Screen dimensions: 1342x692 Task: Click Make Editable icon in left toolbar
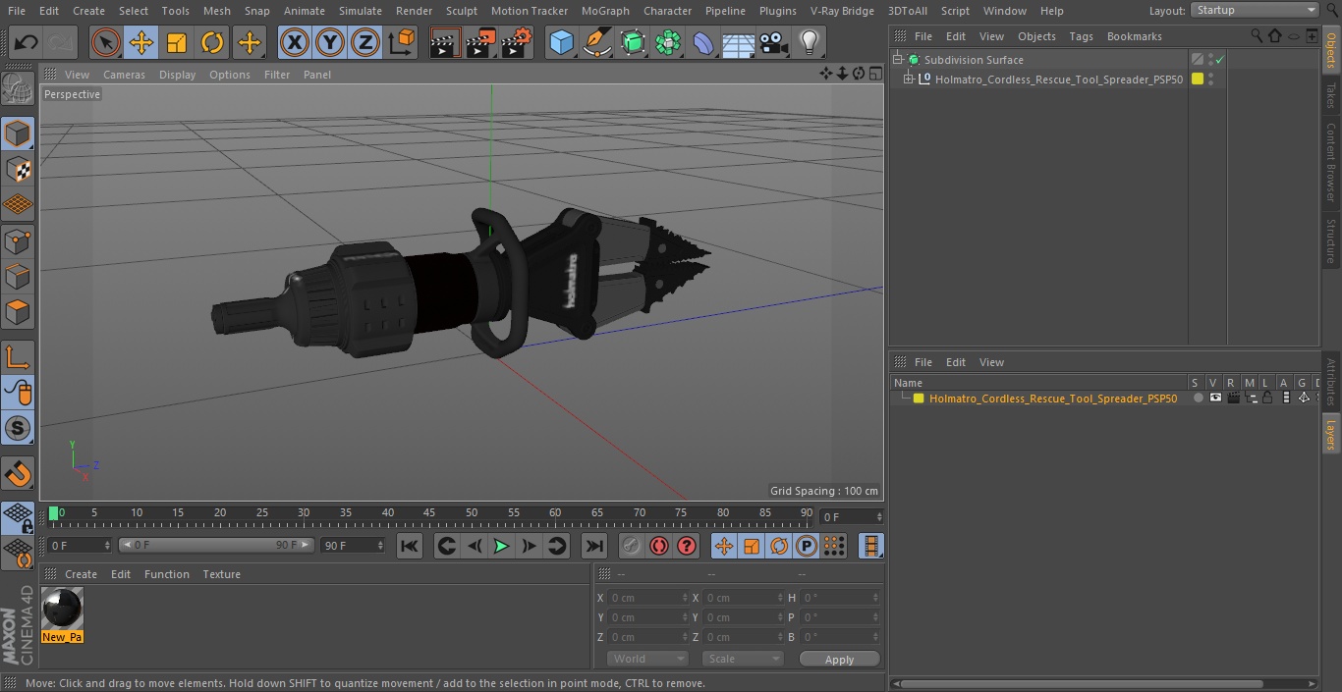point(18,90)
